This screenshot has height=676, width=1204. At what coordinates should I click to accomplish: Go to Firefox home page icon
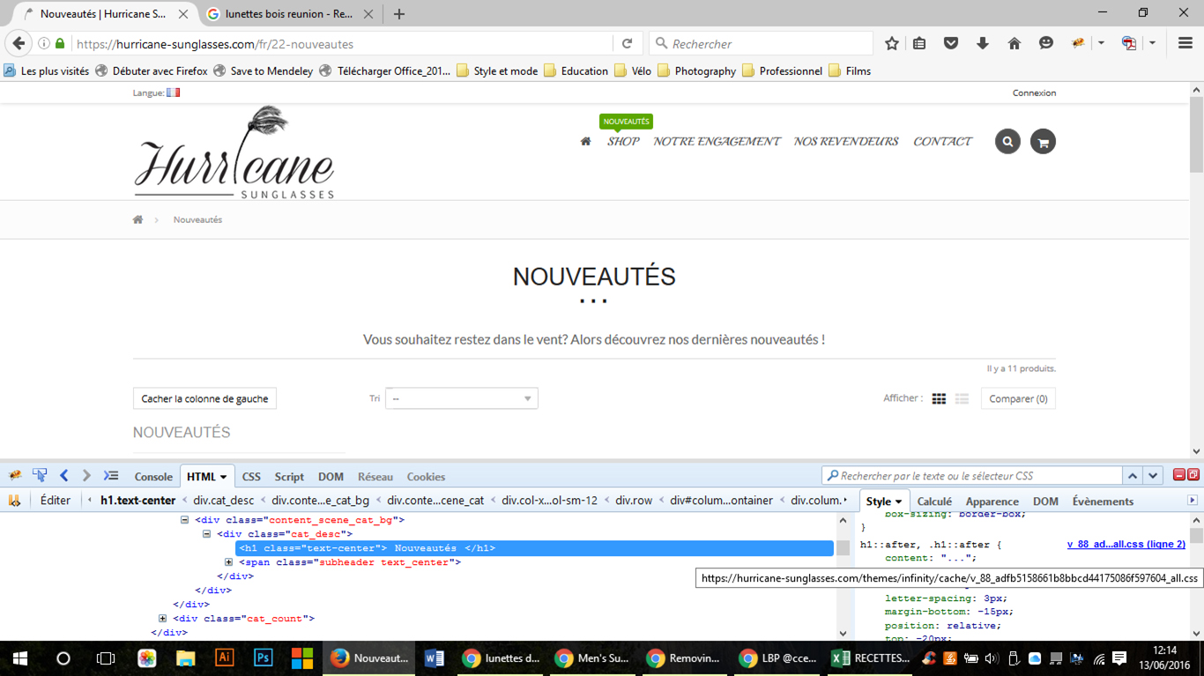(1014, 43)
